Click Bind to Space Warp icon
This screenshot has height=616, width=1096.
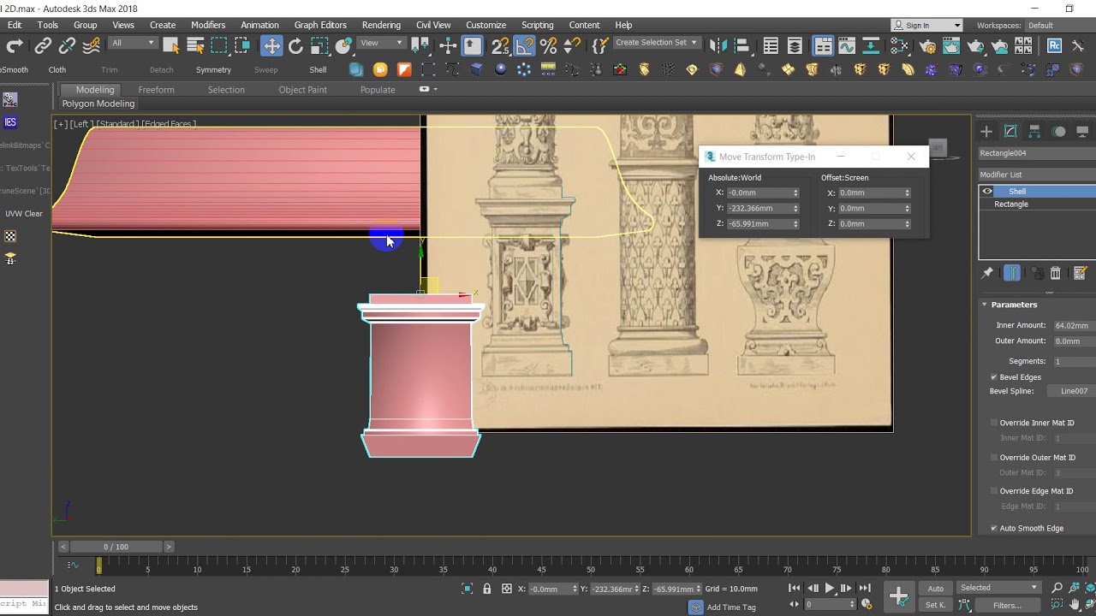(92, 46)
